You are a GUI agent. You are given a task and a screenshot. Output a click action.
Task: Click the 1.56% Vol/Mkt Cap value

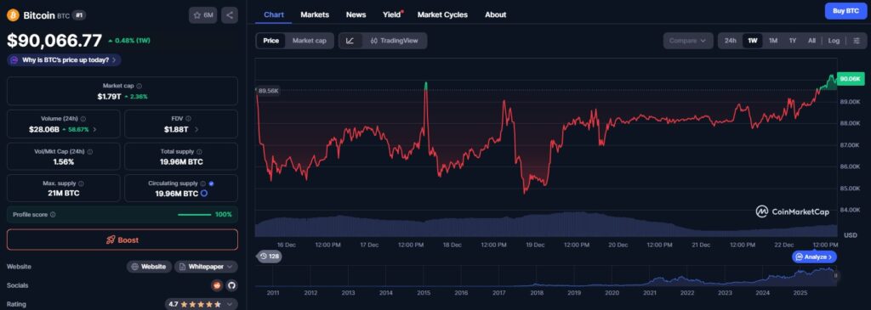63,162
